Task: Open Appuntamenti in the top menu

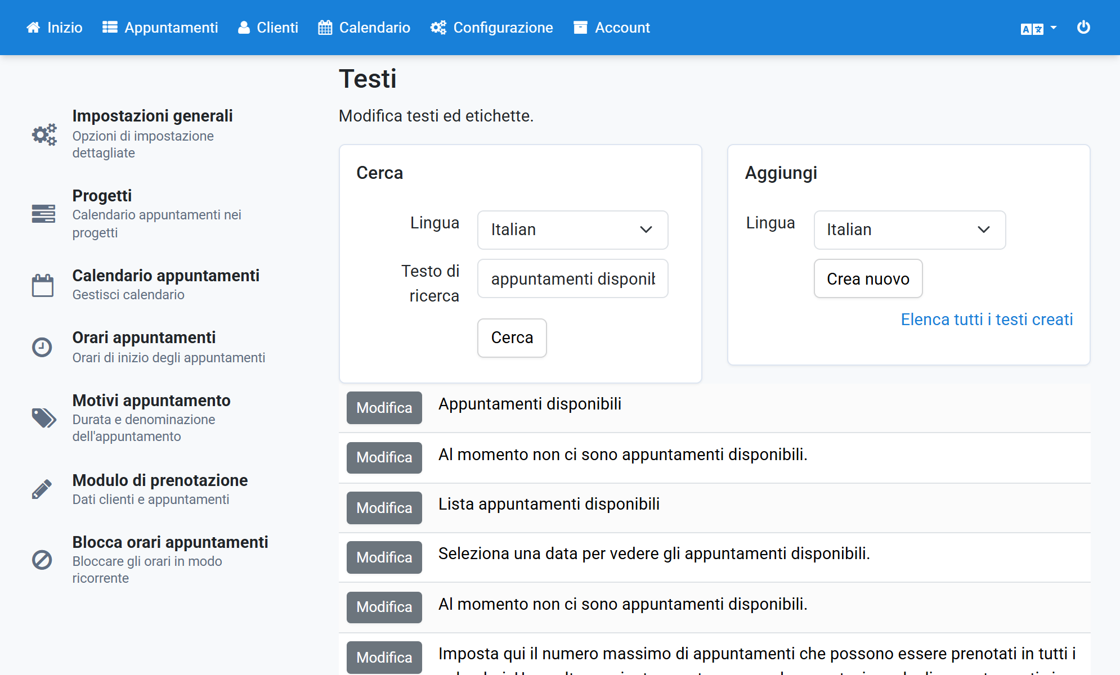Action: click(160, 28)
